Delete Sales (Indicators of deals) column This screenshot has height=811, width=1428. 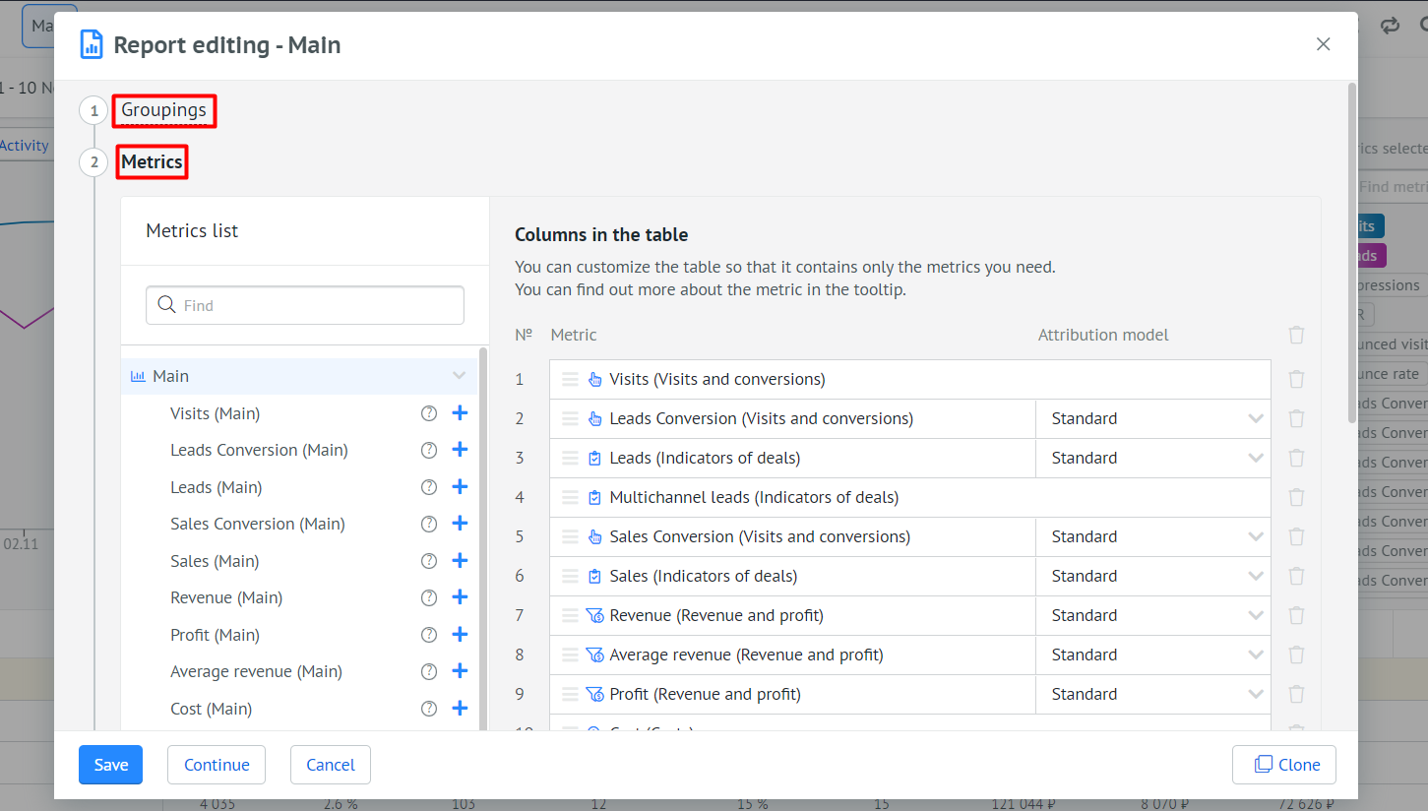[1297, 576]
